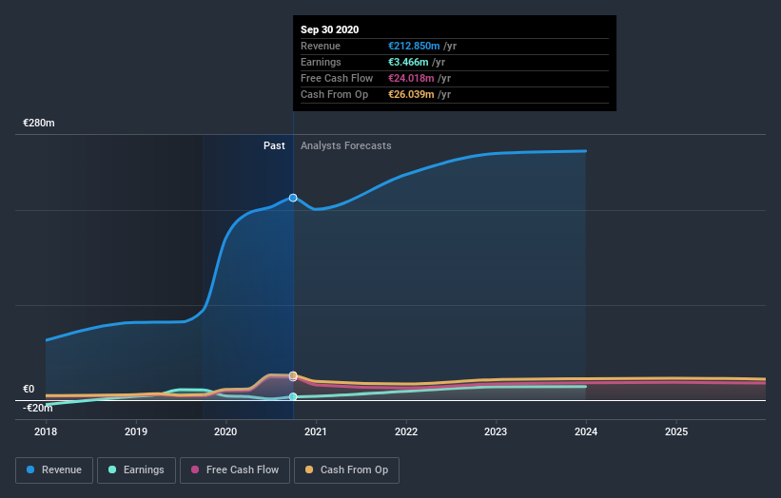The width and height of the screenshot is (781, 498).
Task: Click the 2018 x-axis label
Action: tap(46, 431)
